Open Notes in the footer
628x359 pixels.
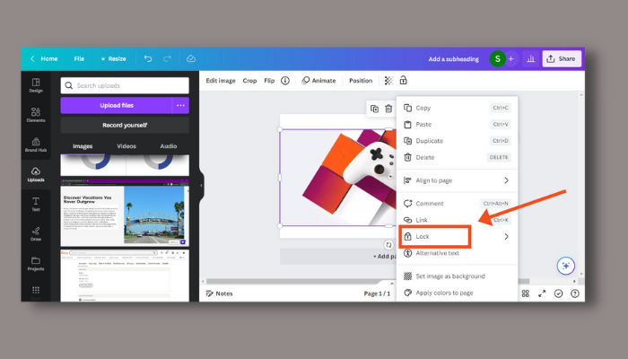219,293
